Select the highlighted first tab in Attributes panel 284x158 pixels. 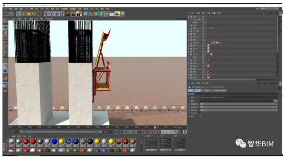pyautogui.click(x=194, y=90)
